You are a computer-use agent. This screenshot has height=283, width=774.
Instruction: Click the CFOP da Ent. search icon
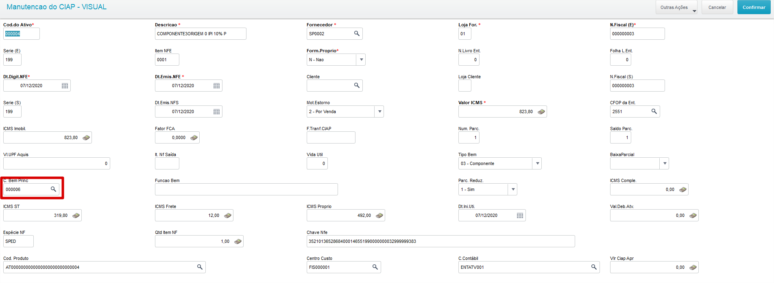[x=654, y=111]
